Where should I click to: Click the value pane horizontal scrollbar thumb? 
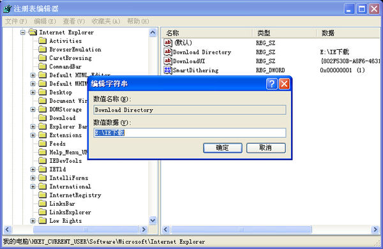click(241, 229)
